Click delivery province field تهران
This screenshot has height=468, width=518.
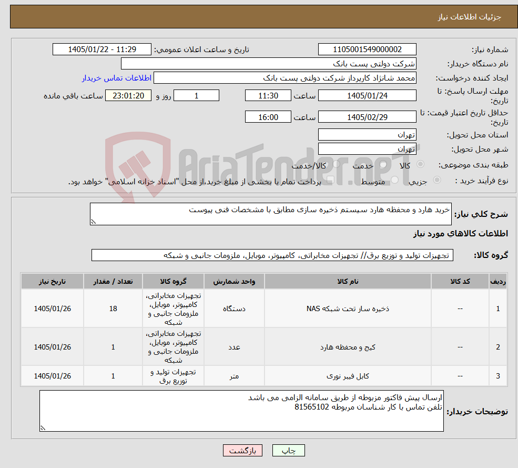coord(367,135)
